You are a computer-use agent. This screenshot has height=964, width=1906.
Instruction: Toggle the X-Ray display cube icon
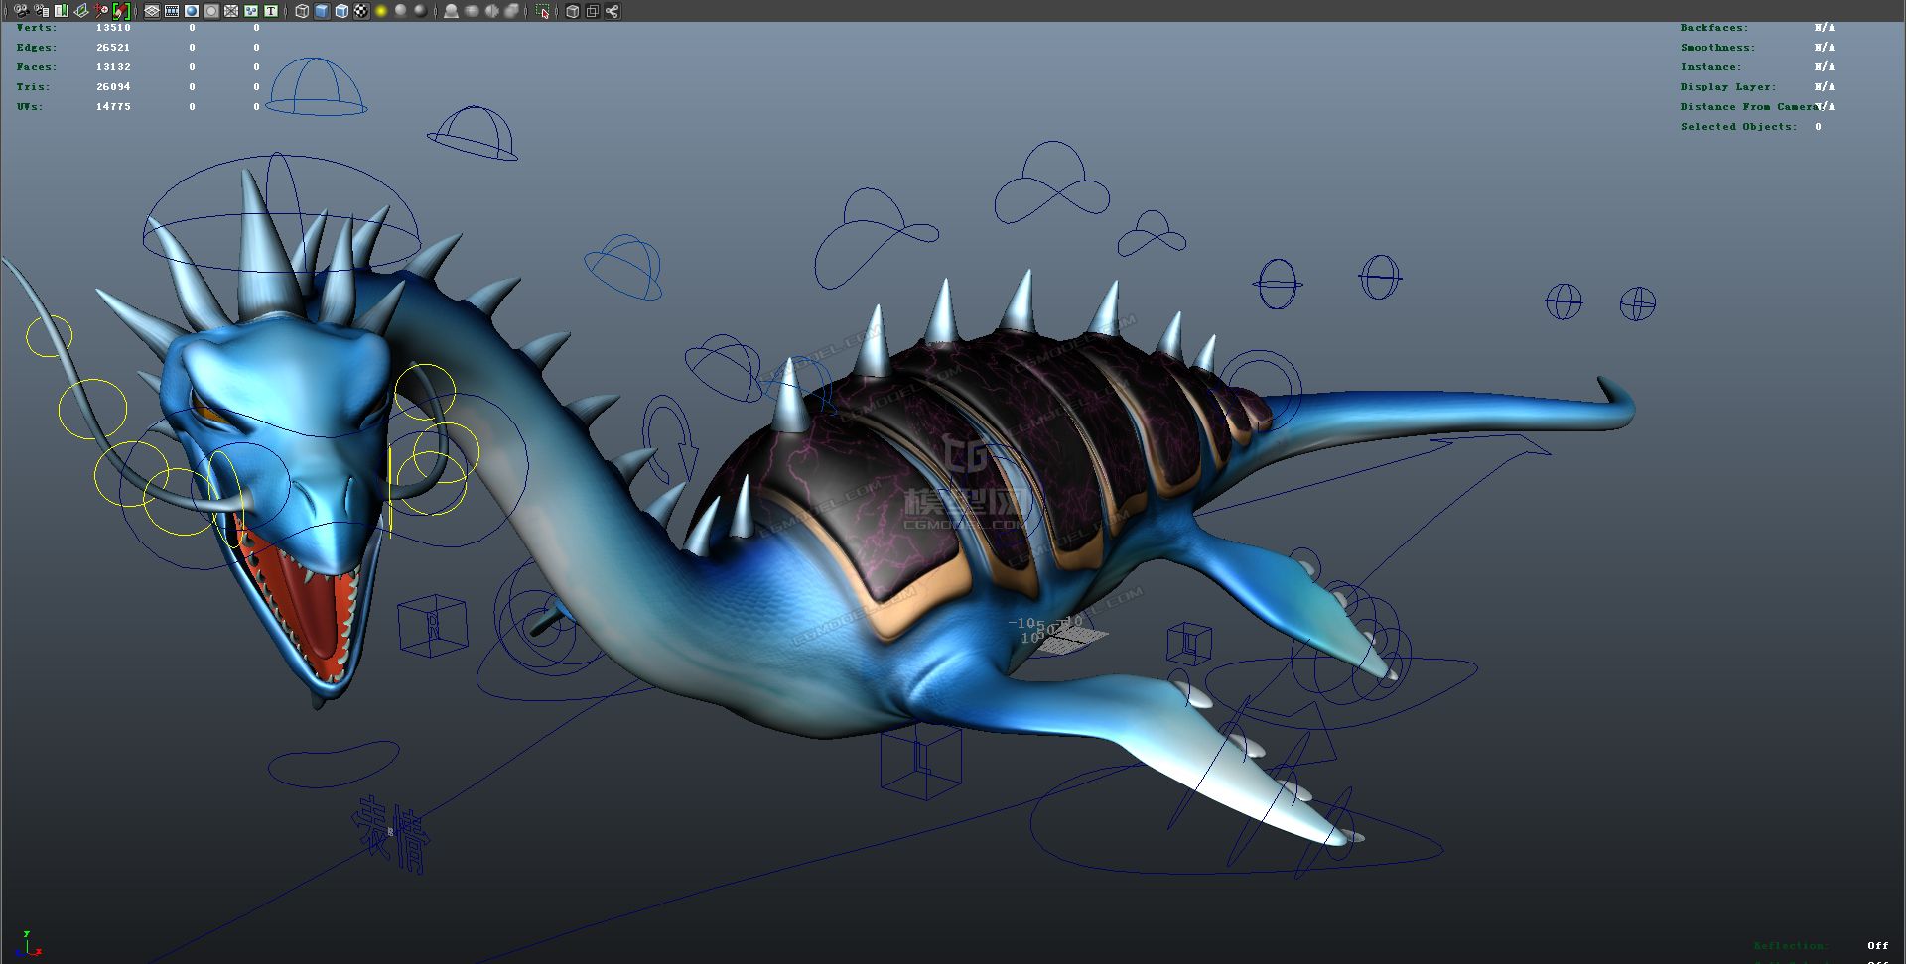click(573, 11)
